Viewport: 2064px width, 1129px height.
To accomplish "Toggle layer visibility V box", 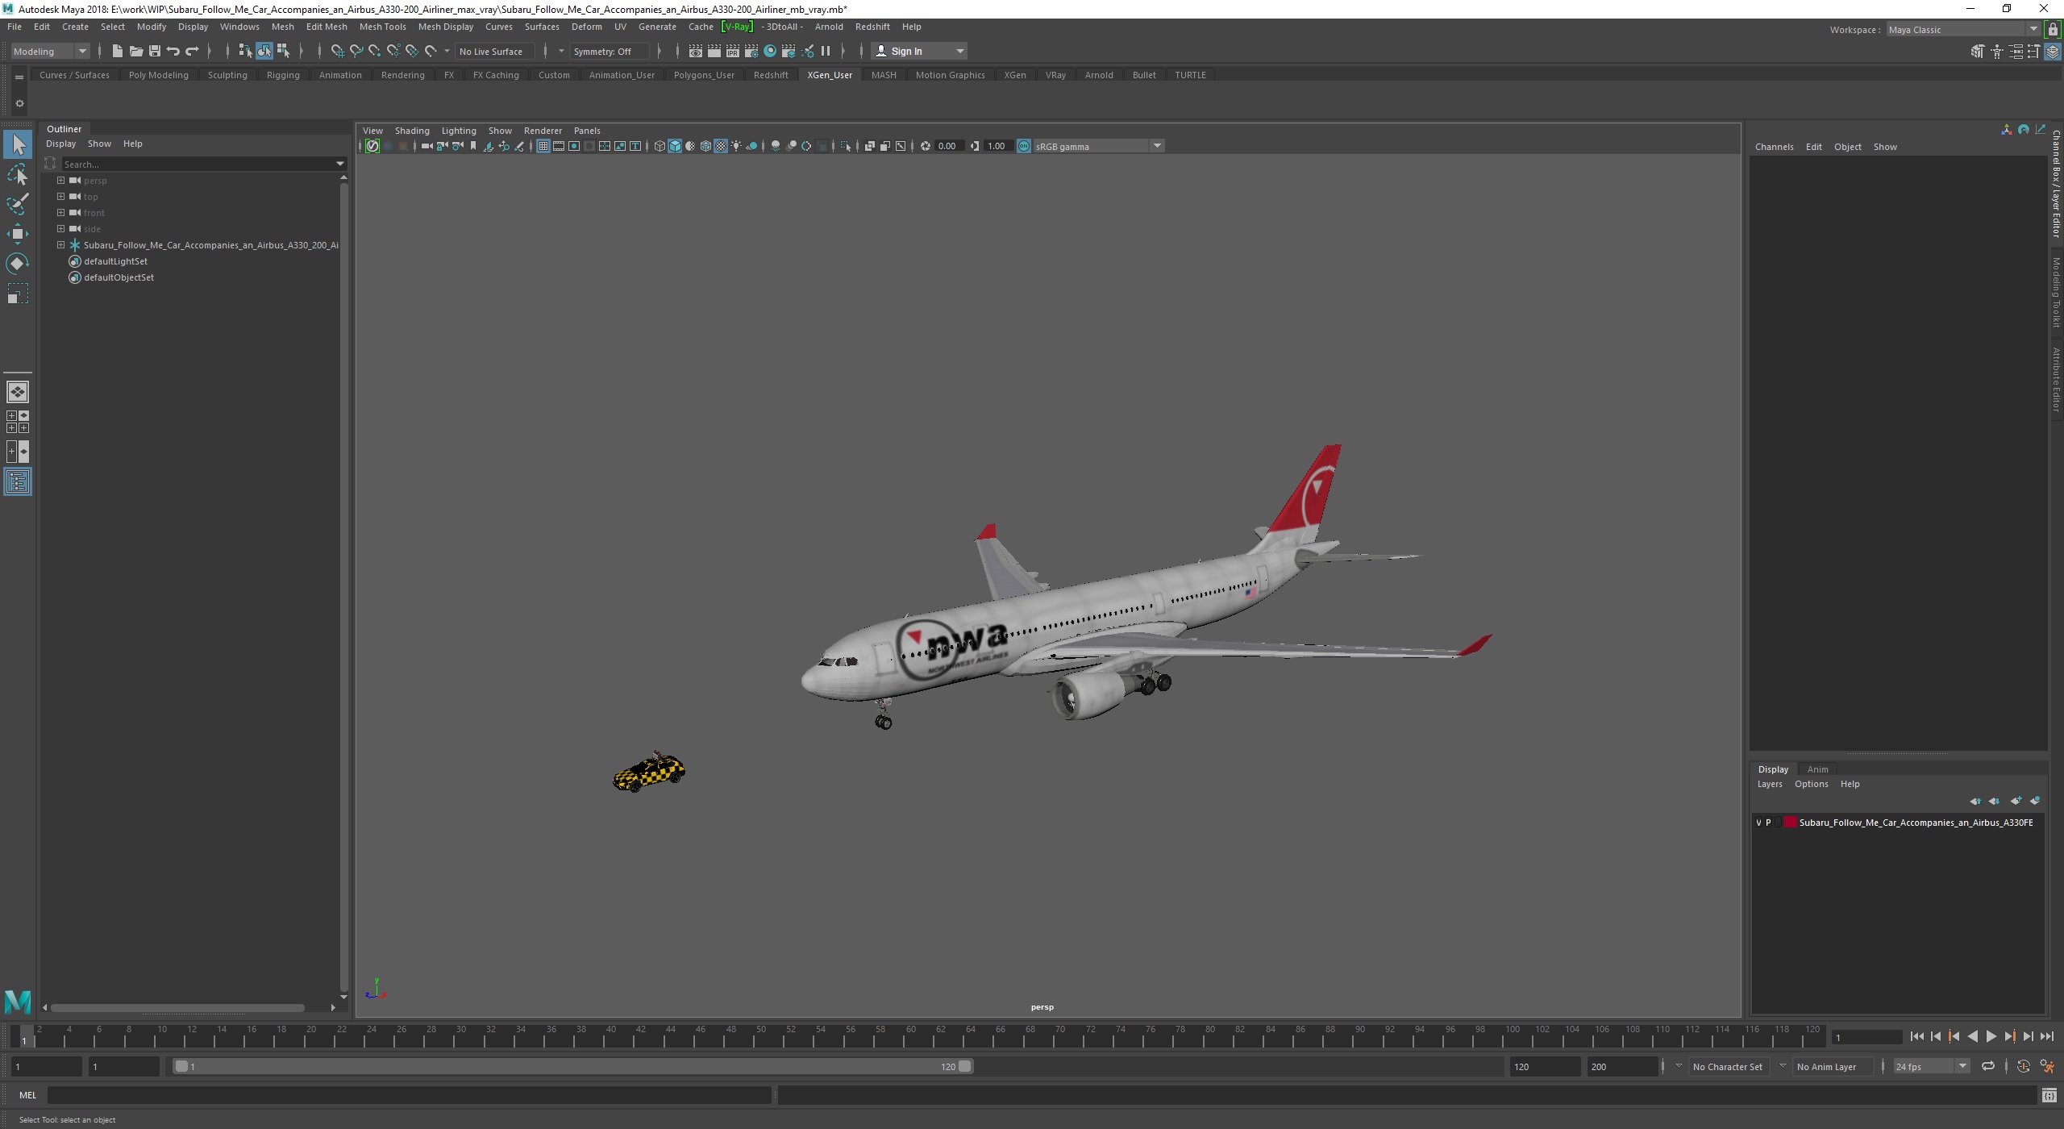I will pos(1758,823).
